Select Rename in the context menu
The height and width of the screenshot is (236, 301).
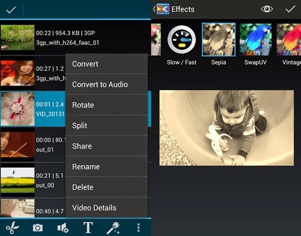tap(106, 167)
